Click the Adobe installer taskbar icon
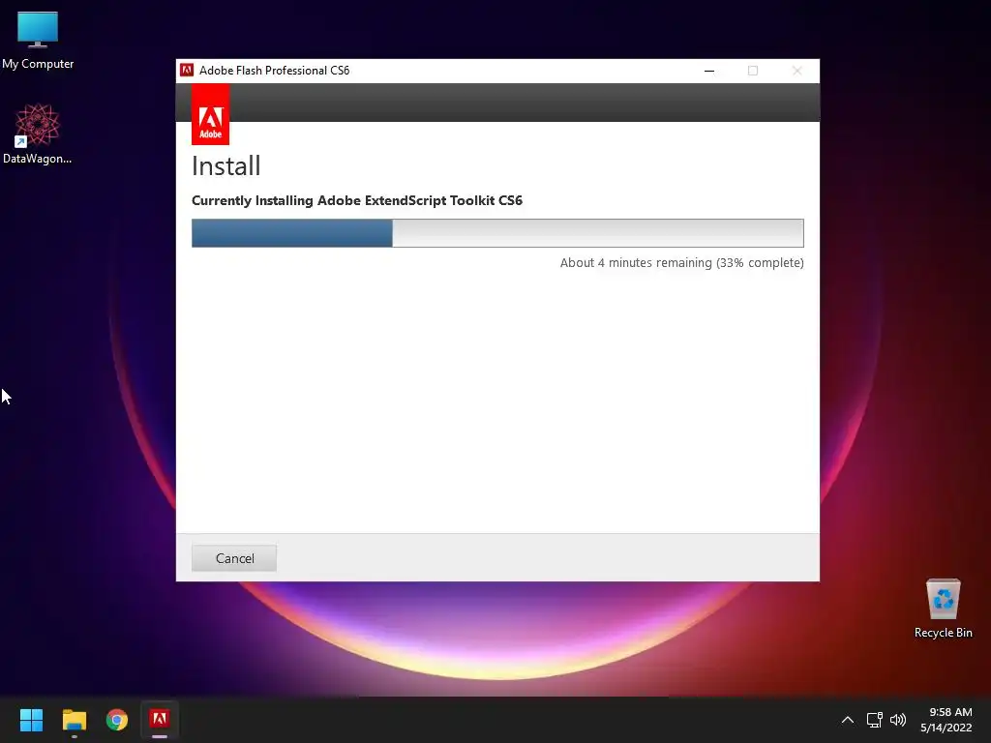Screen dimensions: 991x743 (160, 720)
